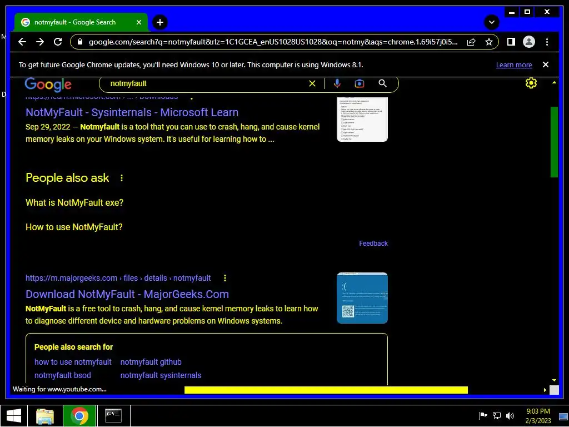Expand 'What is NotMyFault exe?' question
The height and width of the screenshot is (427, 569).
click(x=74, y=202)
